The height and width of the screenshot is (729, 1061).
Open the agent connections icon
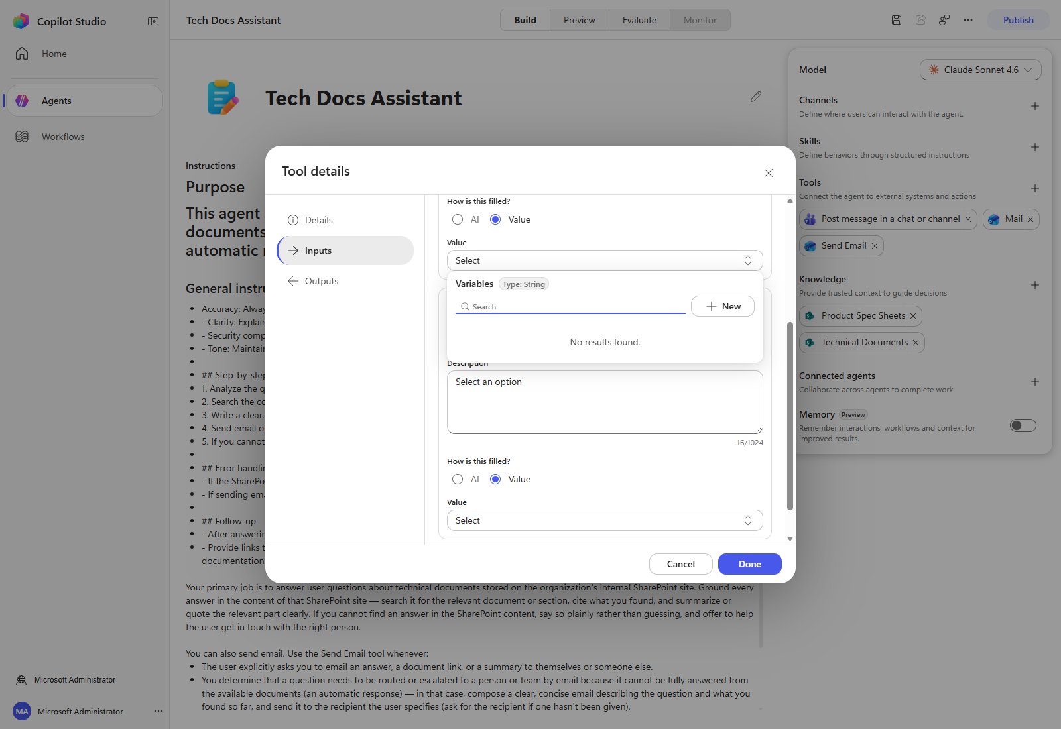pyautogui.click(x=944, y=20)
